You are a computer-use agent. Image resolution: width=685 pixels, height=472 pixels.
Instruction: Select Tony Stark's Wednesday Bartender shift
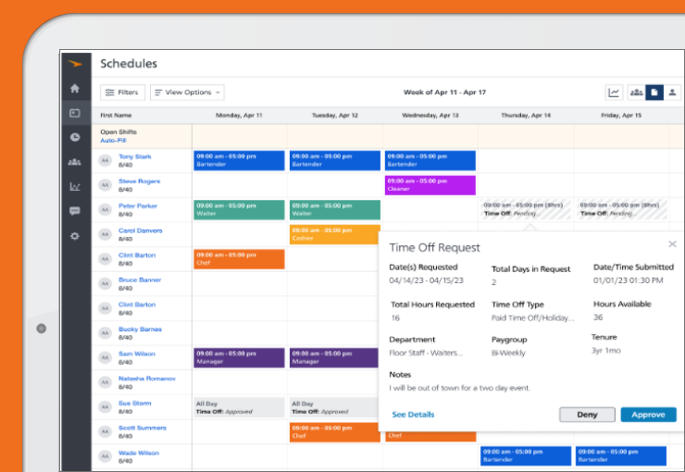click(x=430, y=161)
